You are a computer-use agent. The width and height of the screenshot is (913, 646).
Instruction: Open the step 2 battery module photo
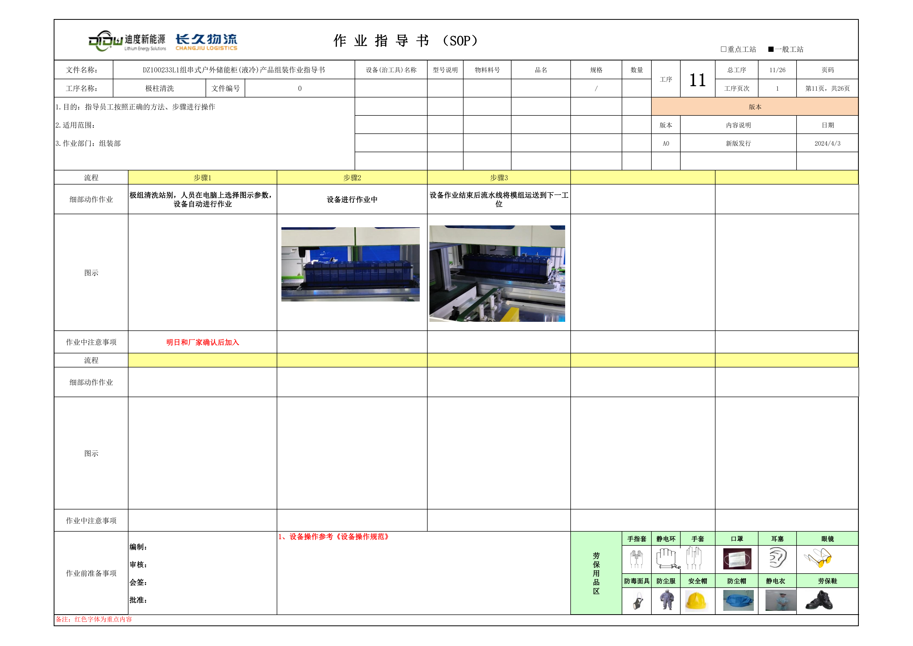click(x=350, y=264)
